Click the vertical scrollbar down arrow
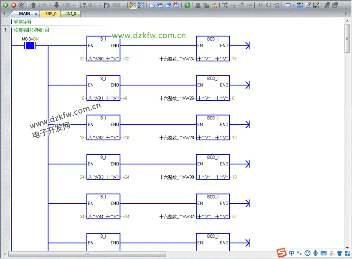Image resolution: width=352 pixels, height=259 pixels. point(347,248)
